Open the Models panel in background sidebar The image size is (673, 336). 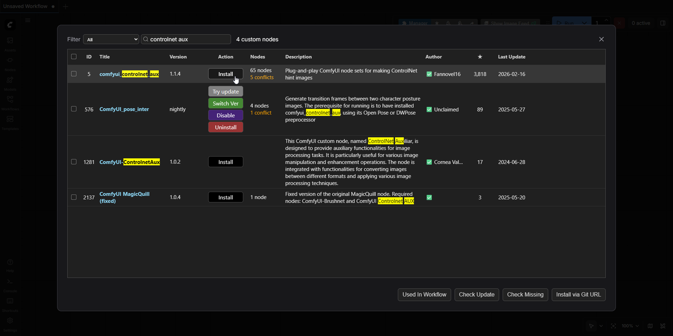[10, 83]
